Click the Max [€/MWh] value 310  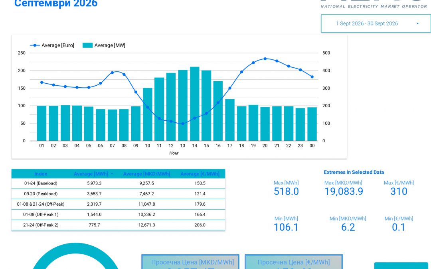(399, 191)
